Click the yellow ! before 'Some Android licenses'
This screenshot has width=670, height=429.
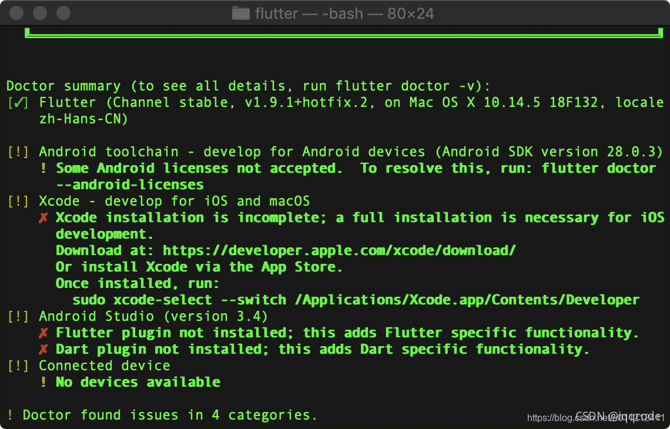[43, 168]
